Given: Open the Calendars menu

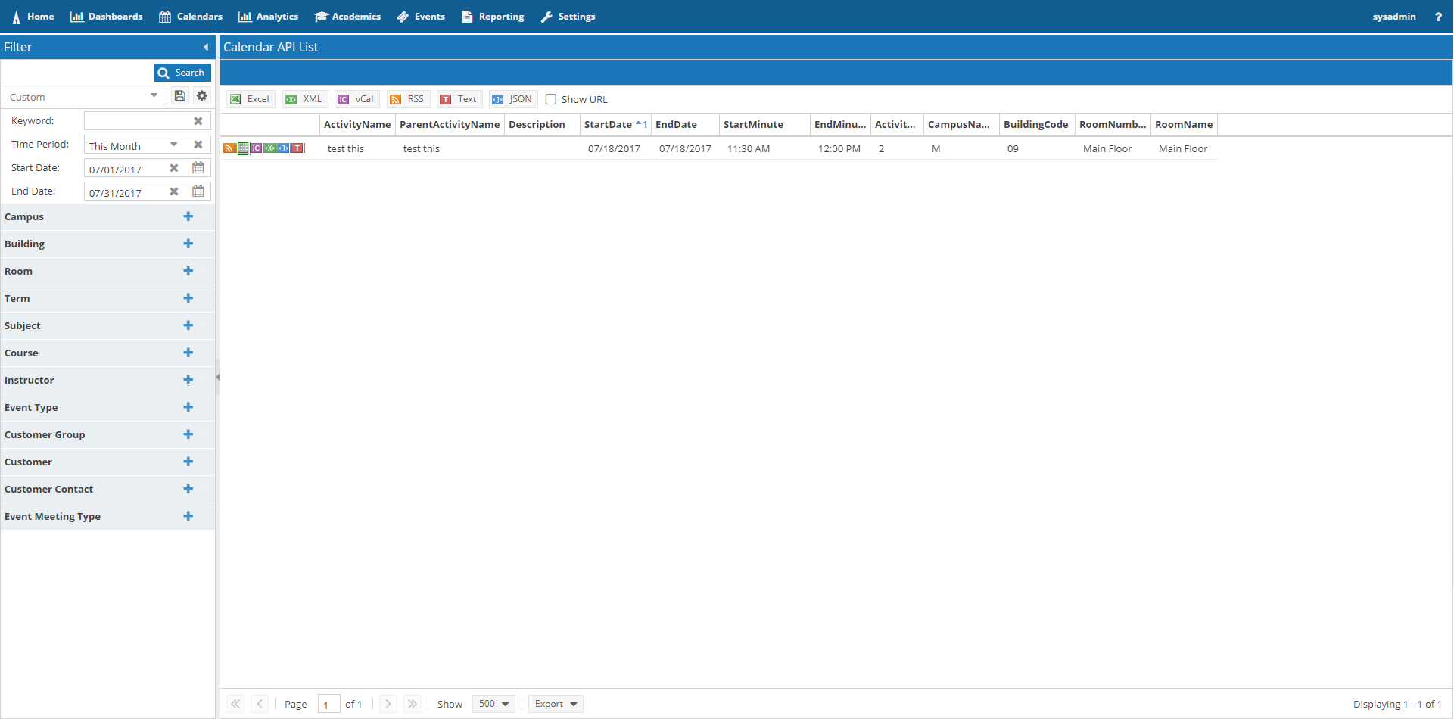Looking at the screenshot, I should point(191,17).
